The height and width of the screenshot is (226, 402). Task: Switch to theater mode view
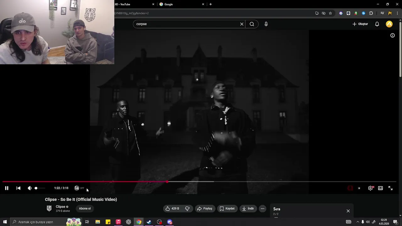380,188
